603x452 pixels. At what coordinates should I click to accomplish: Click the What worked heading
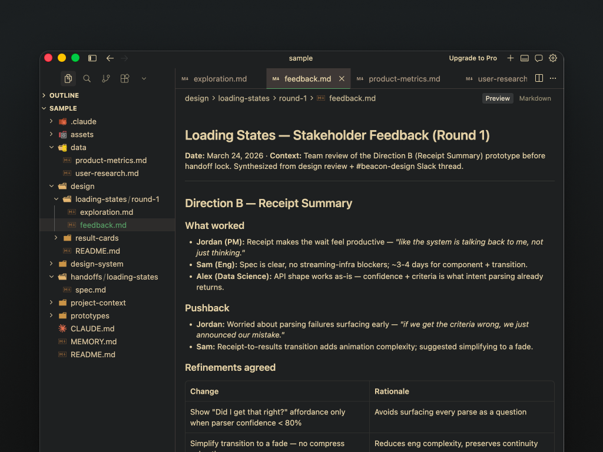[214, 225]
